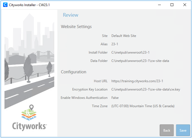
Task: Click the Mountain Time zone value
Action: click(x=143, y=106)
